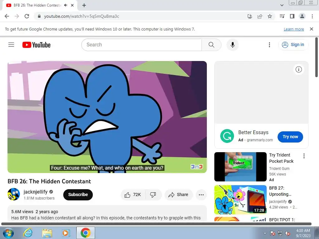Screen dimensions: 319x239
Task: Open more actions ellipsis beside Share
Action: [201, 195]
